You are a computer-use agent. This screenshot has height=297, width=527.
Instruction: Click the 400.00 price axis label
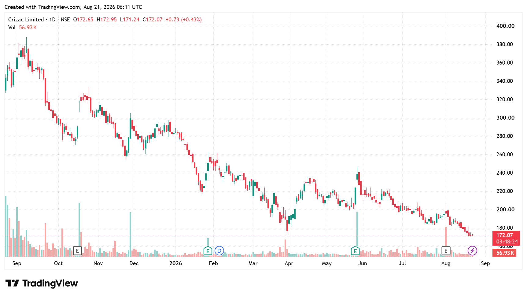coord(505,26)
